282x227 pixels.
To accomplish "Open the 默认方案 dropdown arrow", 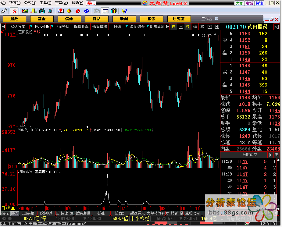I will coord(31,27).
